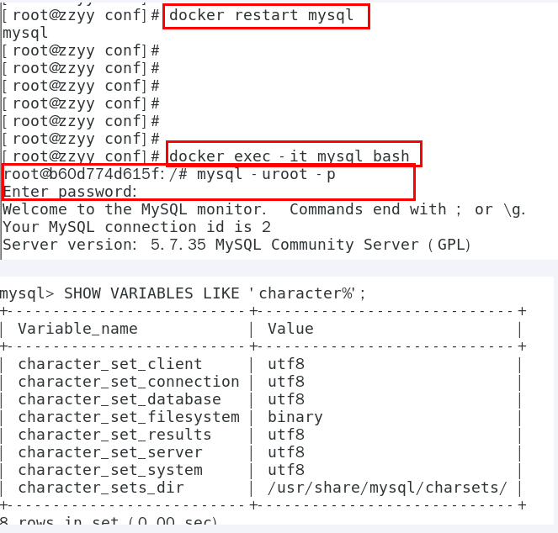Viewport: 558px width, 533px height.
Task: Click the 'docker restart mysql' command text
Action: 261,16
